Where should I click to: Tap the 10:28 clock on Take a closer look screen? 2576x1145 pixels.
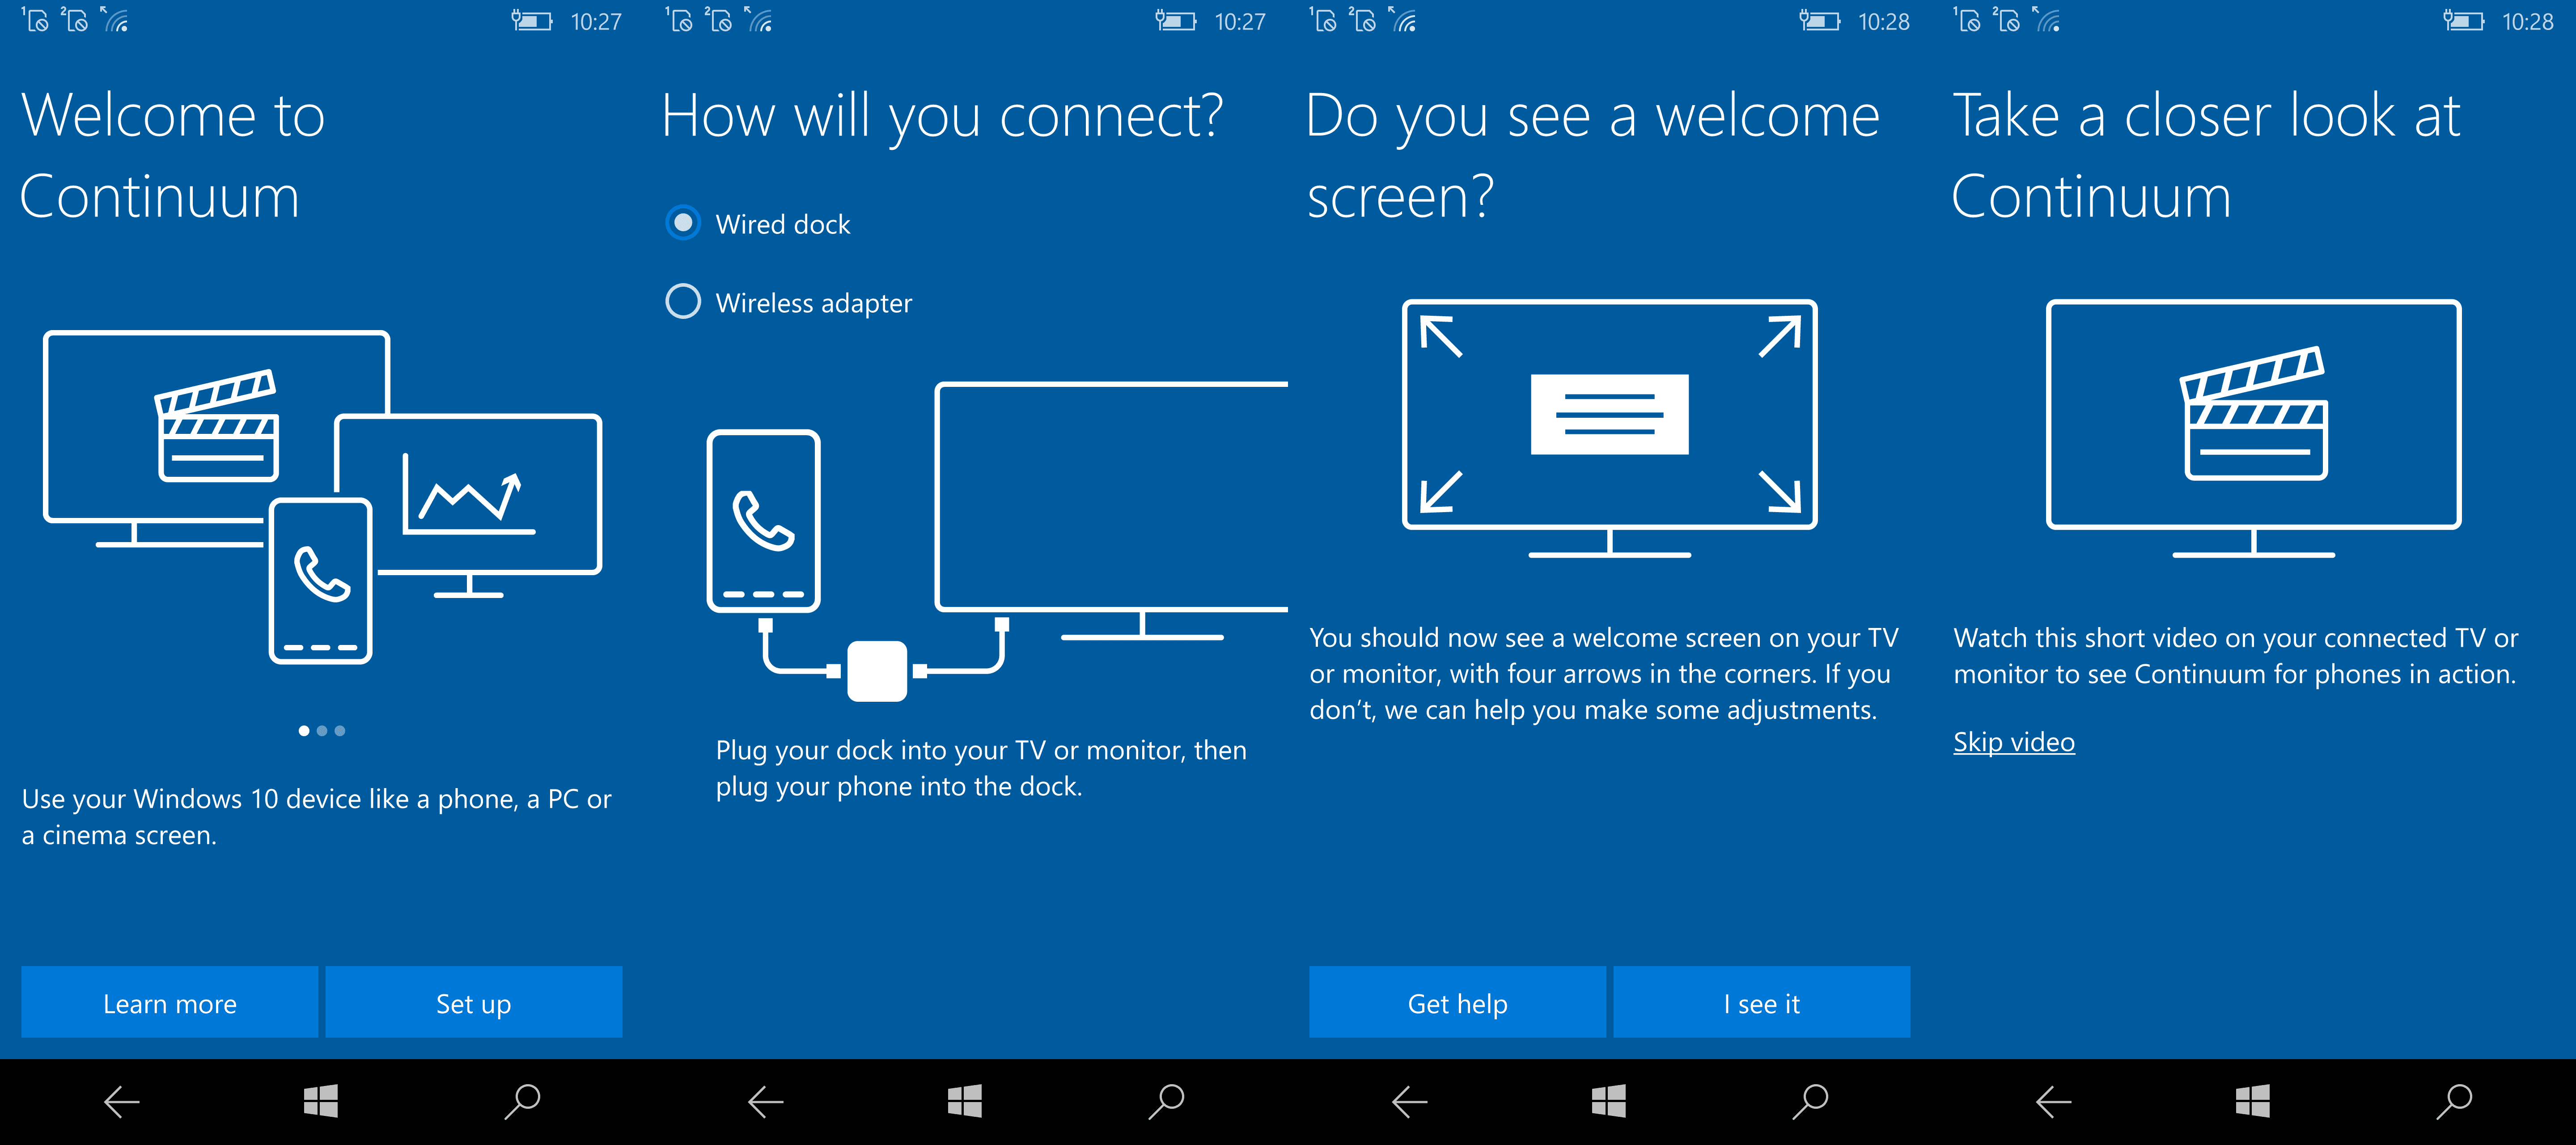[2528, 22]
